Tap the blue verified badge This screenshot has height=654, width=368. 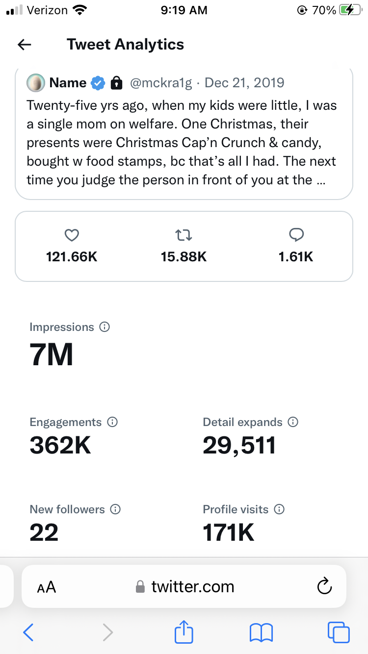point(98,83)
